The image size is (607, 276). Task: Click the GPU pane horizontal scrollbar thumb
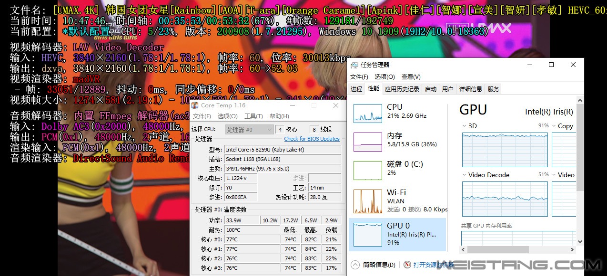[x=498, y=250]
